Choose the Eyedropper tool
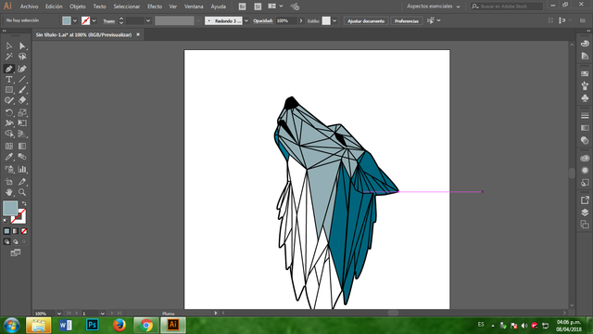Viewport: 593px width, 334px height. point(8,157)
